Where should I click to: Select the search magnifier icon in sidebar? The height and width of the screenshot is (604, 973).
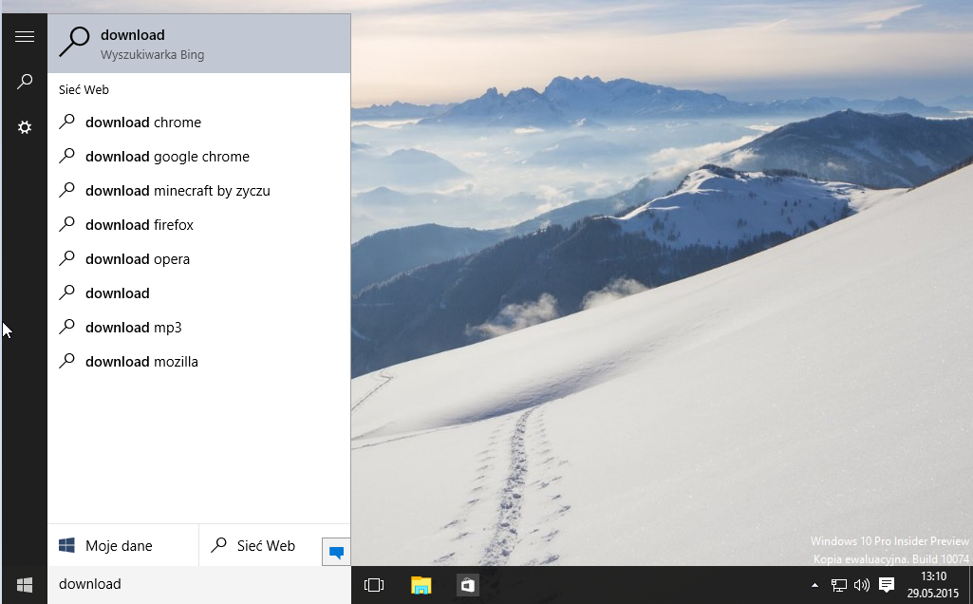24,82
